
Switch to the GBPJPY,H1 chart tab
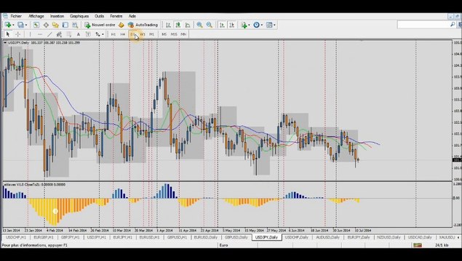pyautogui.click(x=71, y=237)
